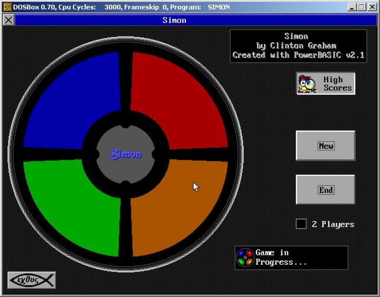Click the detective mascot icon on High Scores
This screenshot has width=380, height=297.
(307, 84)
